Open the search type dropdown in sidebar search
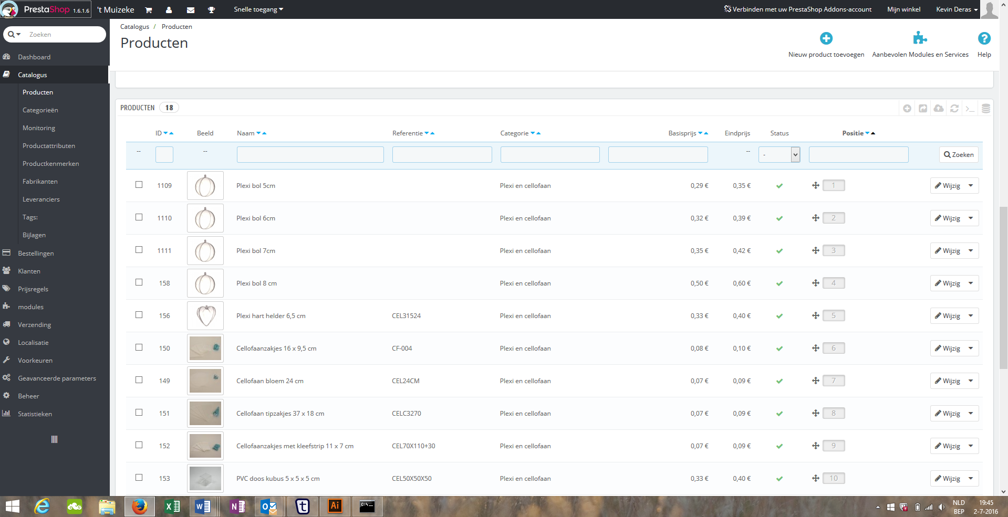This screenshot has height=517, width=1008. [14, 35]
